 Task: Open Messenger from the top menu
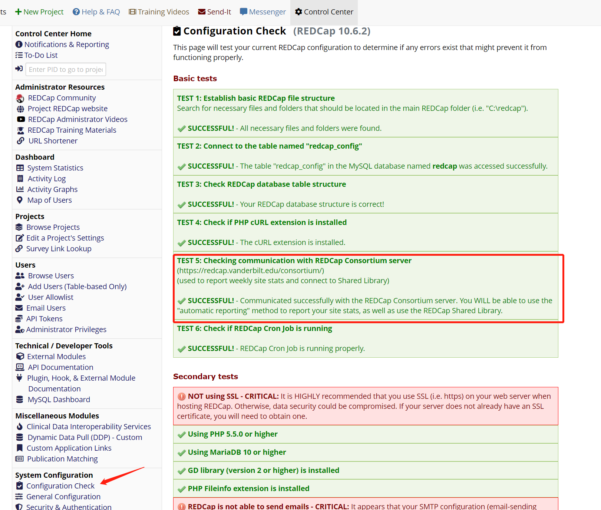point(263,12)
